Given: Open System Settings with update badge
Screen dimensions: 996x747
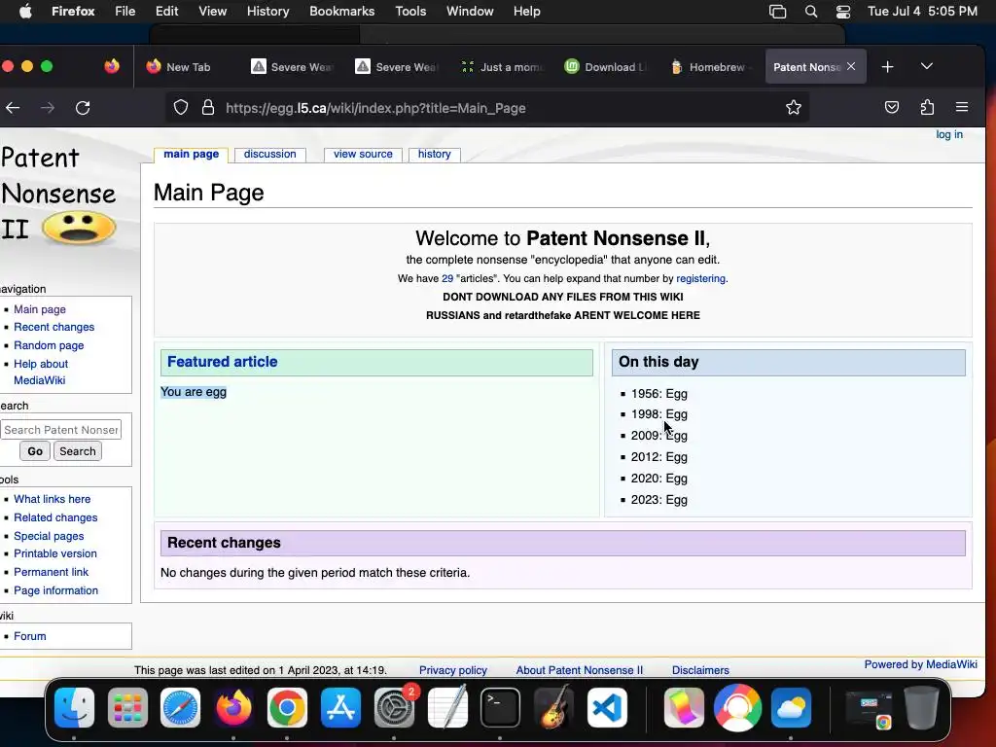Looking at the screenshot, I should point(394,707).
